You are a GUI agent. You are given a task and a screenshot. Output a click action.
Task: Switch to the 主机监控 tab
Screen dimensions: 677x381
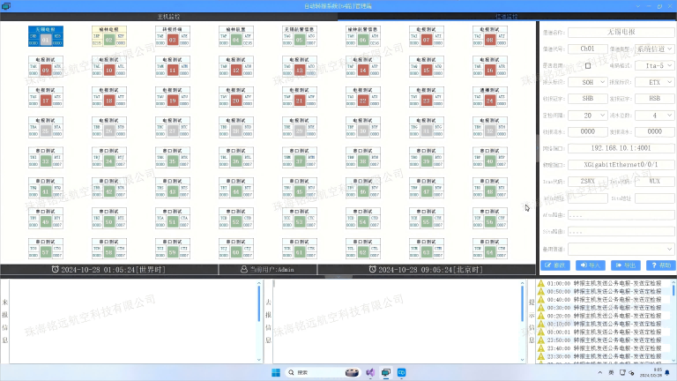tap(169, 17)
